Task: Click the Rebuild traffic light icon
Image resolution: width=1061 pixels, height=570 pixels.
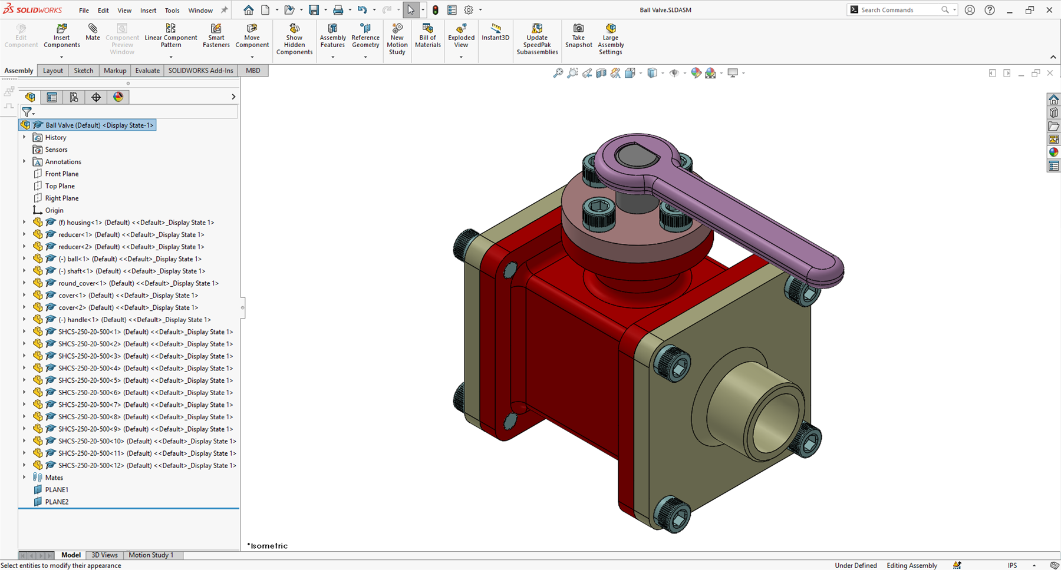Action: pyautogui.click(x=435, y=10)
